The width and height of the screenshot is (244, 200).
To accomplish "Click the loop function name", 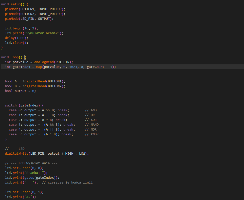I will tap(15, 57).
